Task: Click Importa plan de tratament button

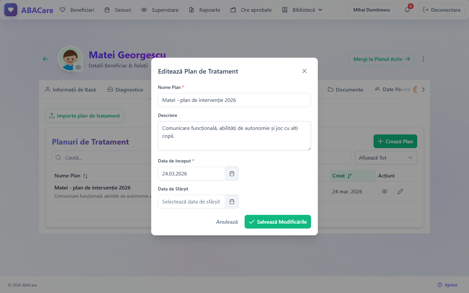Action: pos(84,116)
